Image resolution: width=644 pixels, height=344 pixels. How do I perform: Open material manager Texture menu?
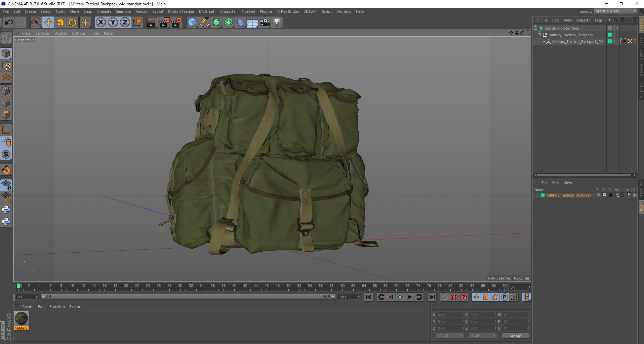point(76,307)
